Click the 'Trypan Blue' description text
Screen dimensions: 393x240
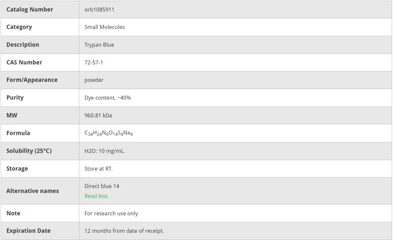(x=99, y=45)
